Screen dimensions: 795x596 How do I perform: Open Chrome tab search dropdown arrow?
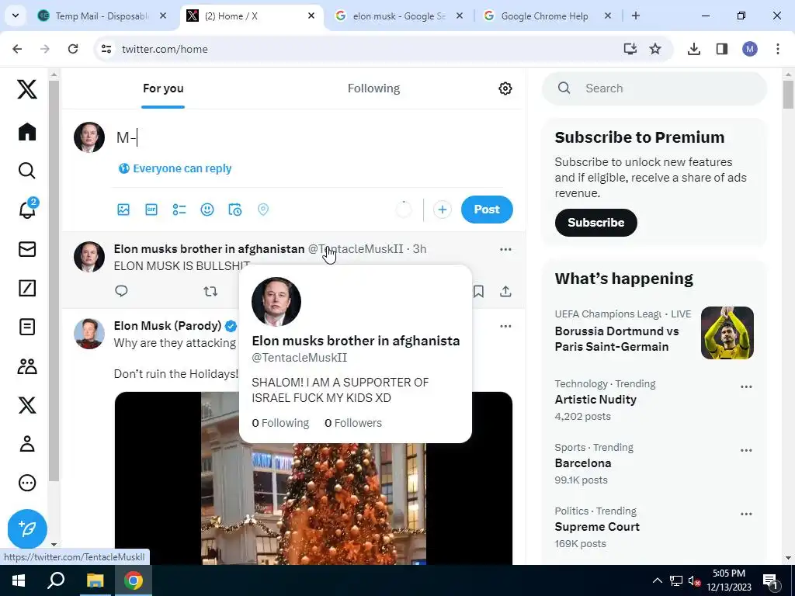16,16
